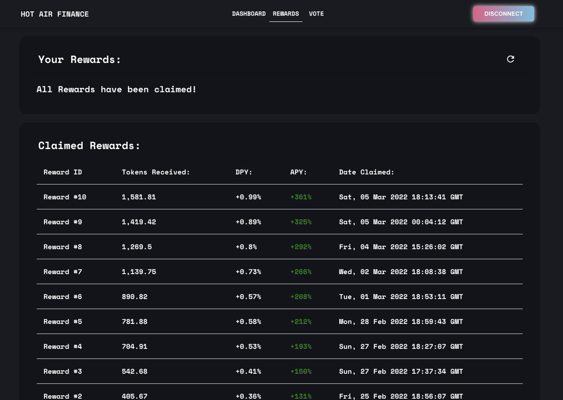
Task: Click date Sun, 27 Feb 2022 17:37:34 GMT
Action: pos(401,371)
